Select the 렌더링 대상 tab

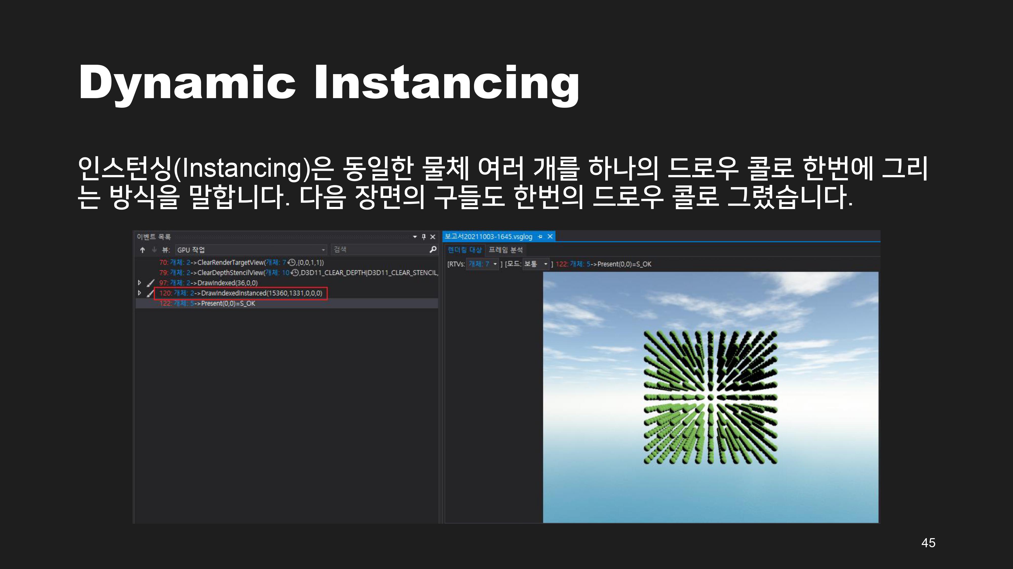(x=465, y=250)
